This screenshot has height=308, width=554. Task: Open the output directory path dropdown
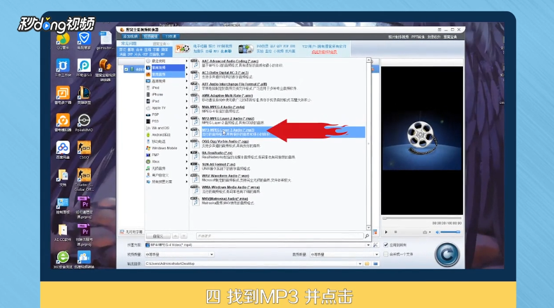(360, 263)
